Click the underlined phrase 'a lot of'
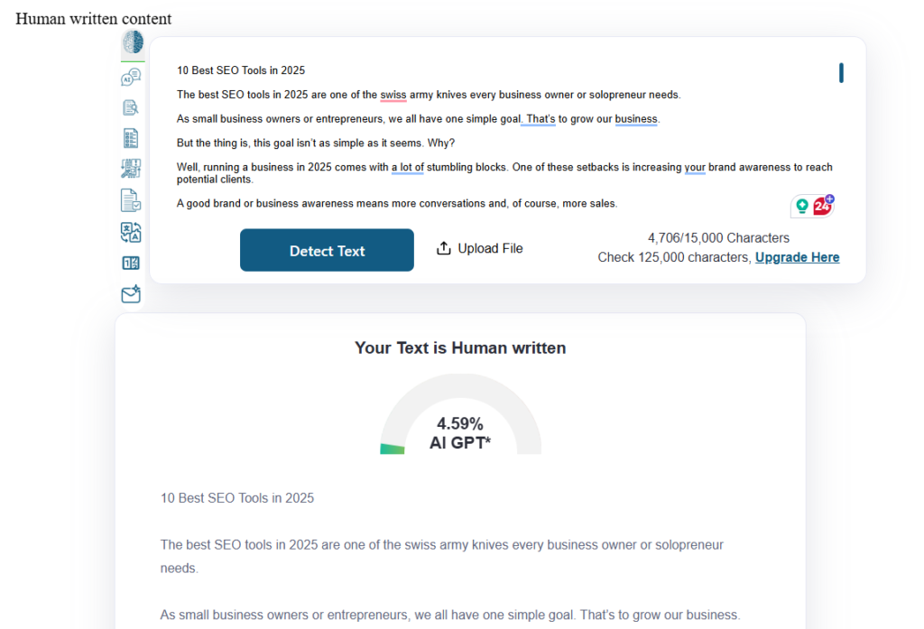The width and height of the screenshot is (924, 629). point(407,168)
